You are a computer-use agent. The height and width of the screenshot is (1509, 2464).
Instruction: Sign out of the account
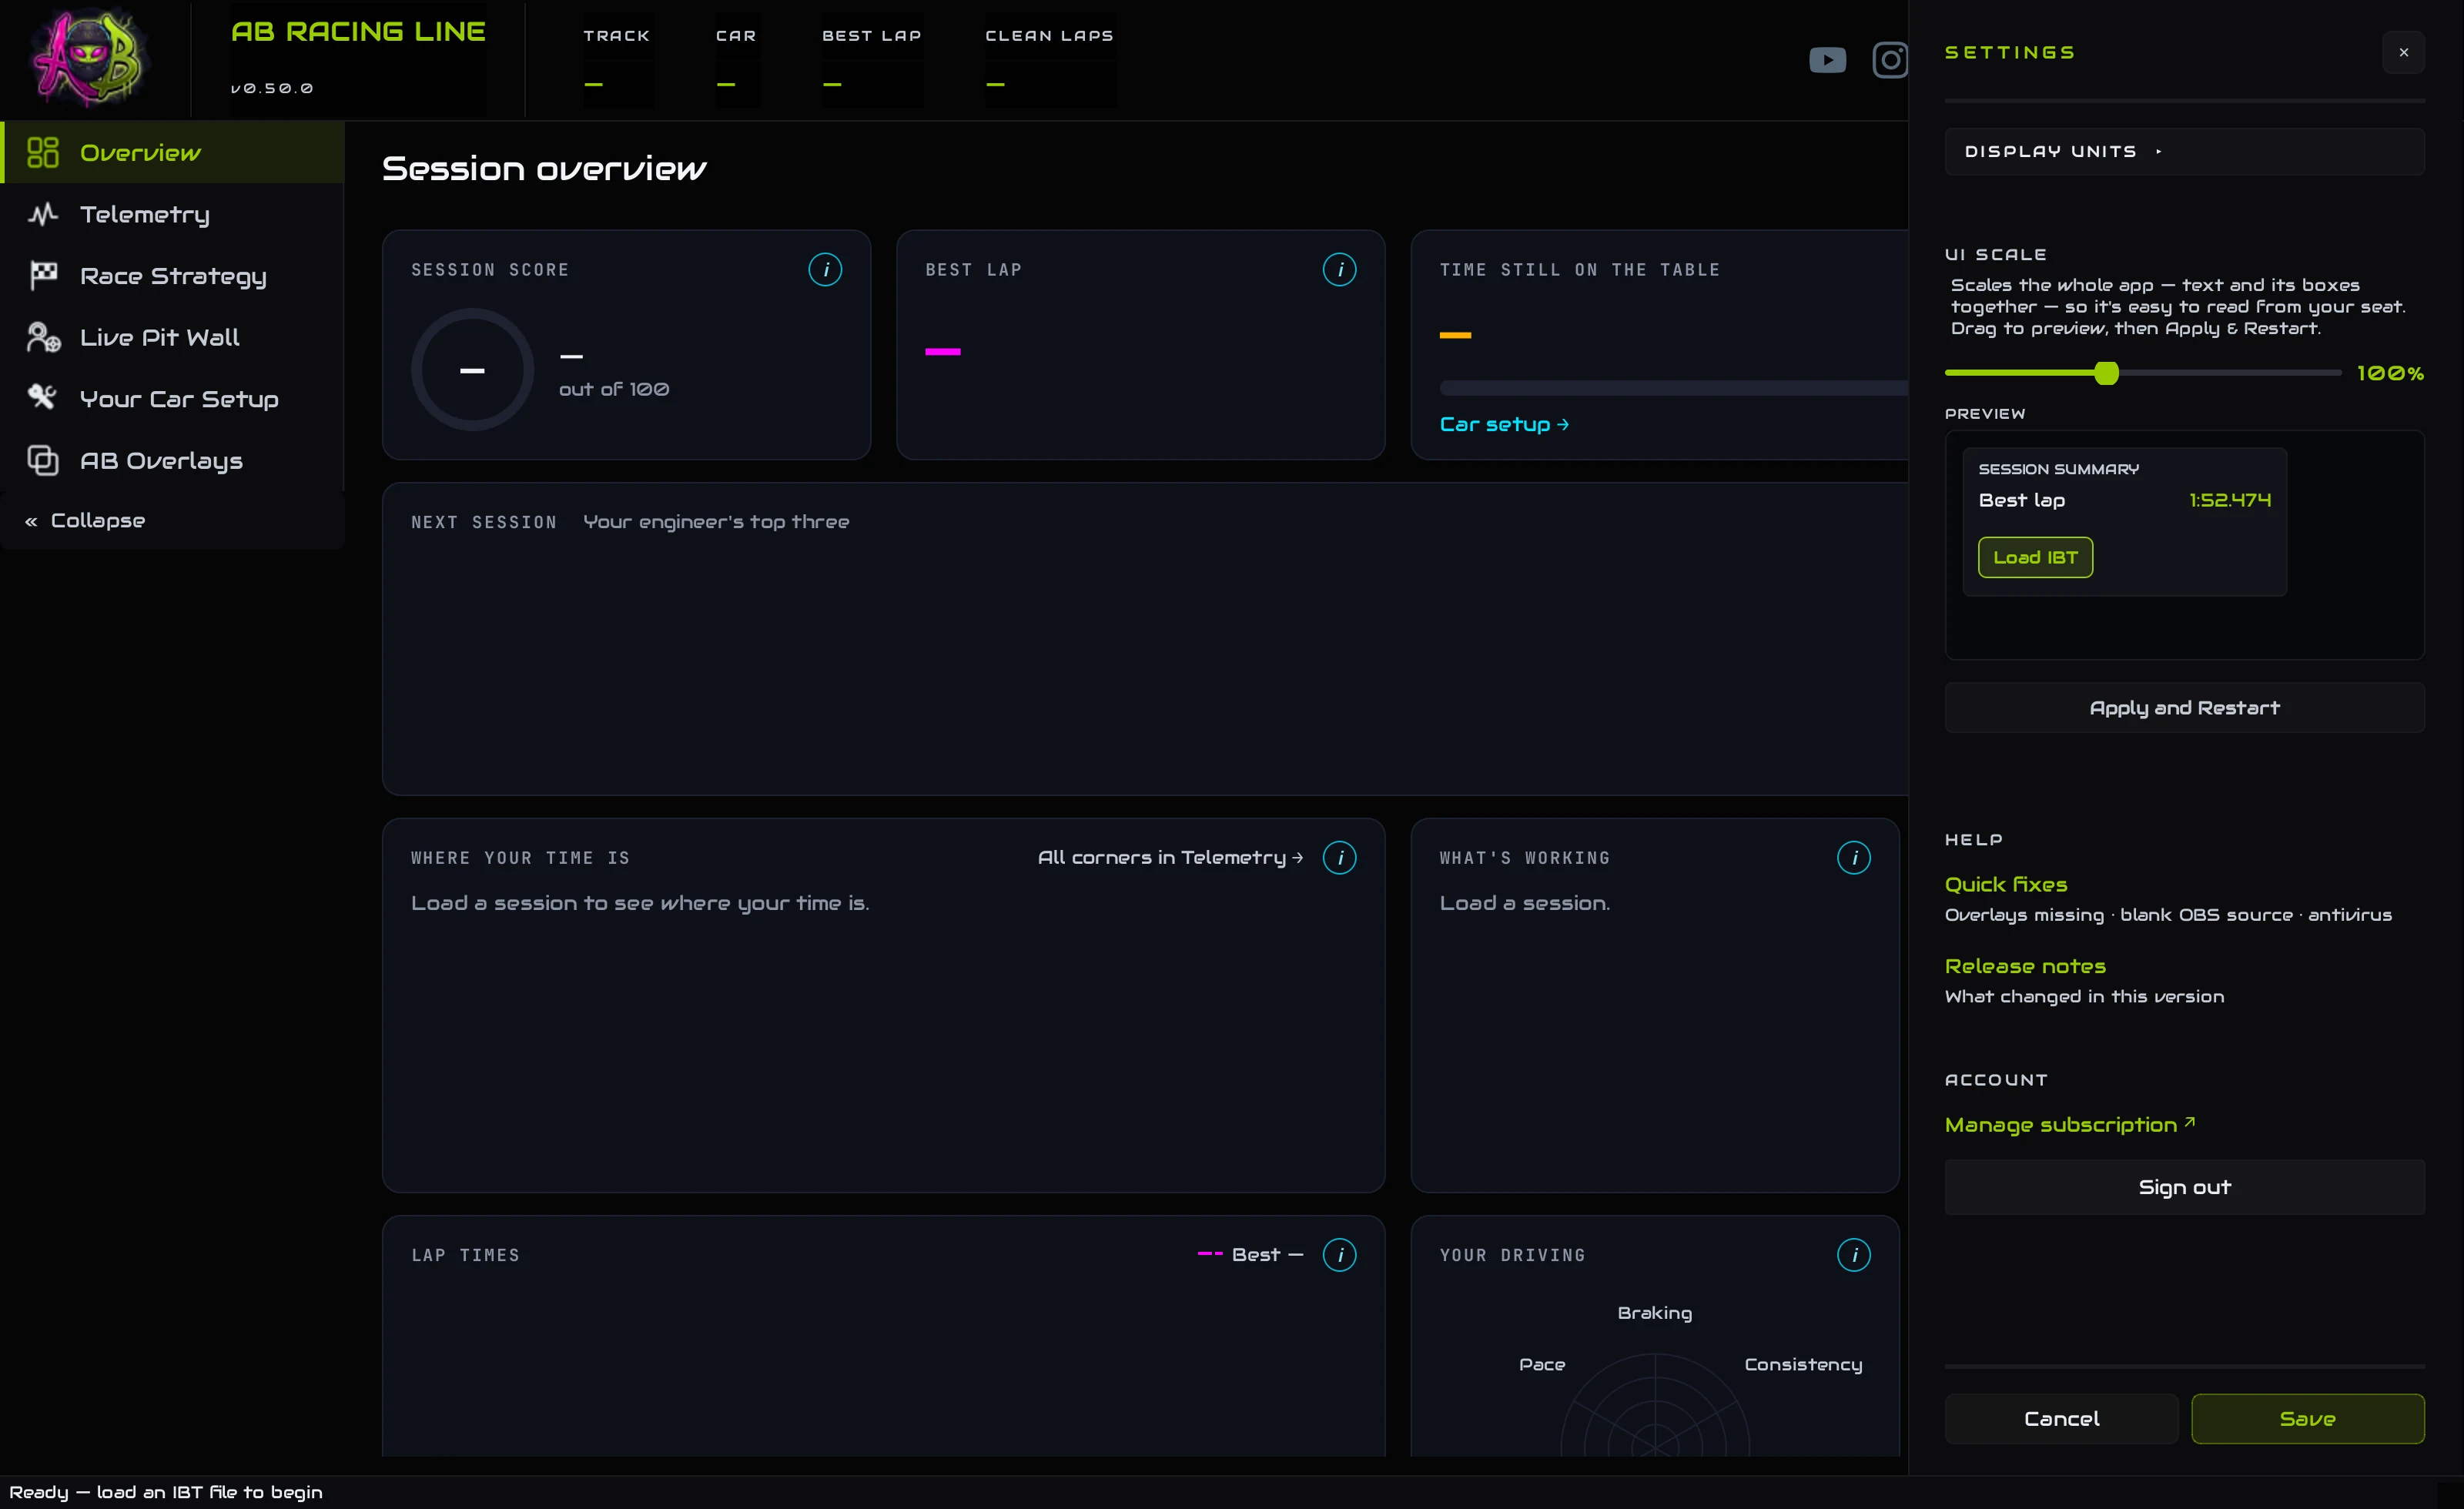(x=2184, y=1187)
